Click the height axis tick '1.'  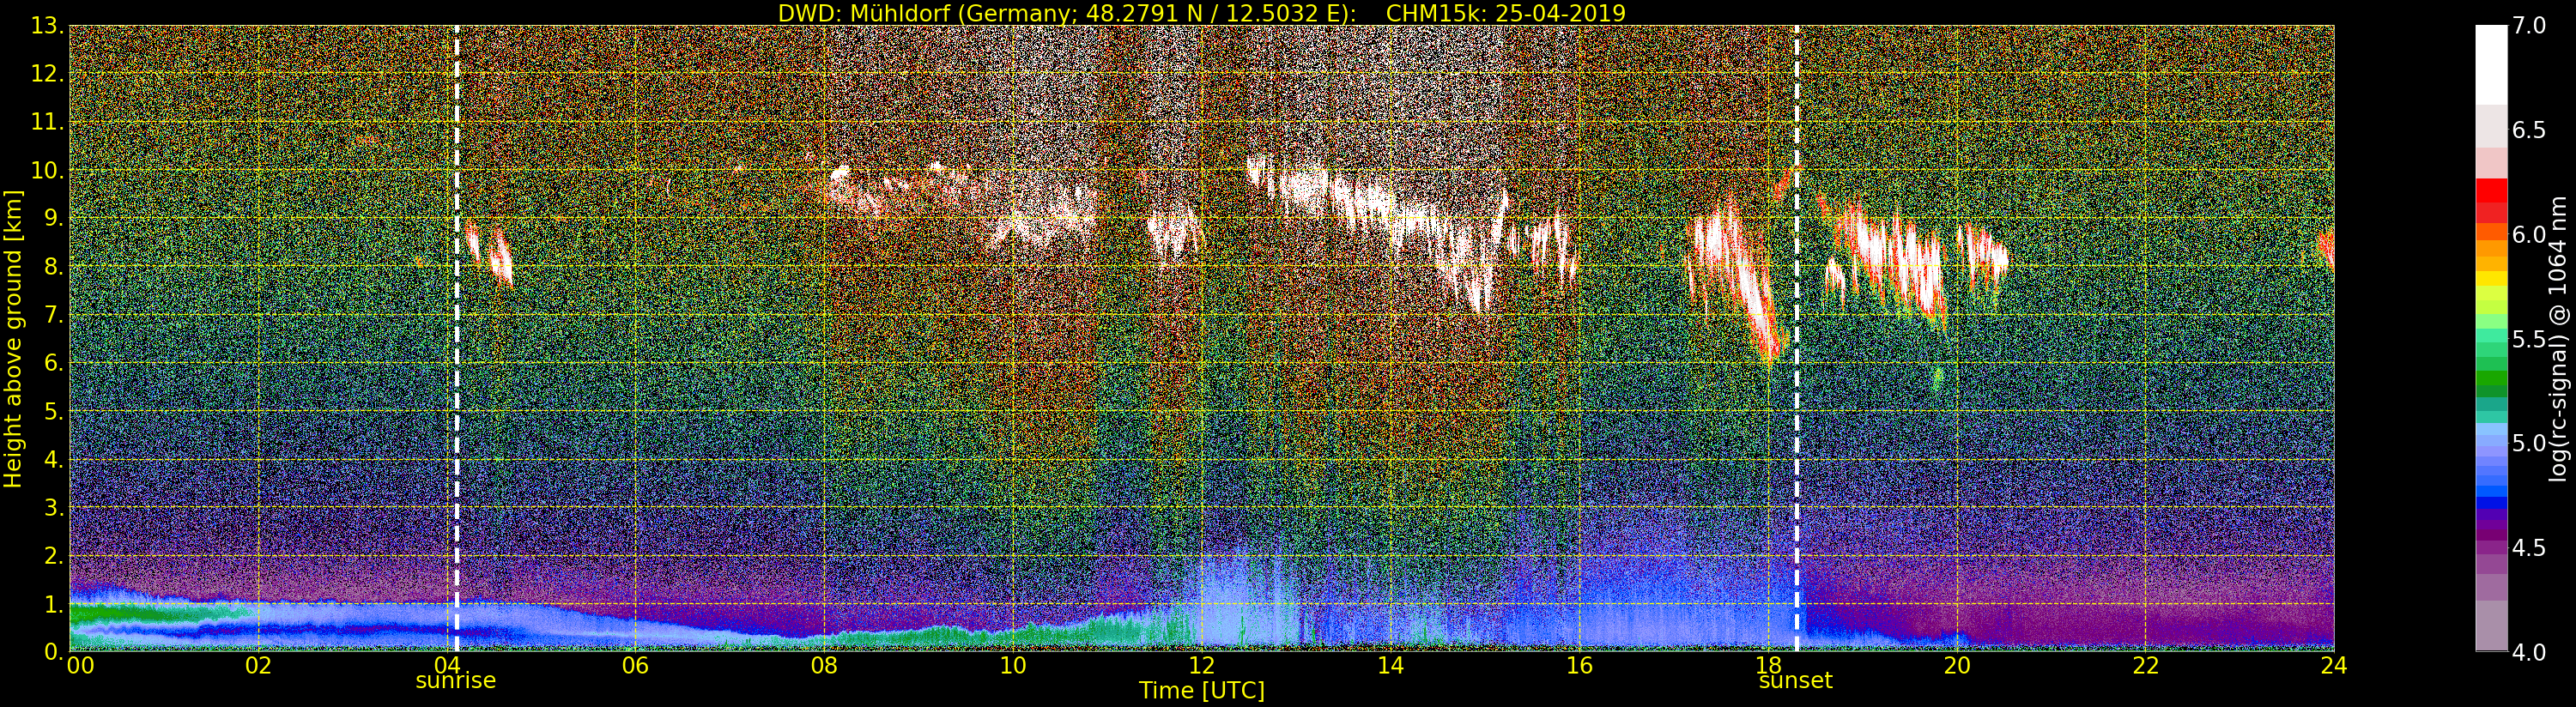[x=53, y=603]
